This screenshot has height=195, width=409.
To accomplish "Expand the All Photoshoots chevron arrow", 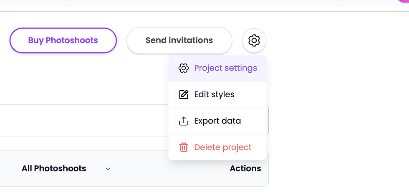I will coord(108,169).
